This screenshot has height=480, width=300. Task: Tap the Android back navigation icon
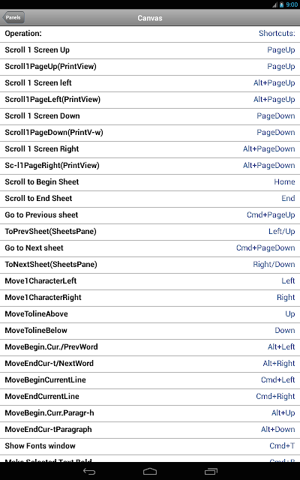pos(89,472)
